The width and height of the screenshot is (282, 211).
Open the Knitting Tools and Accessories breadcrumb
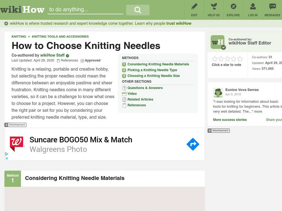pyautogui.click(x=60, y=37)
